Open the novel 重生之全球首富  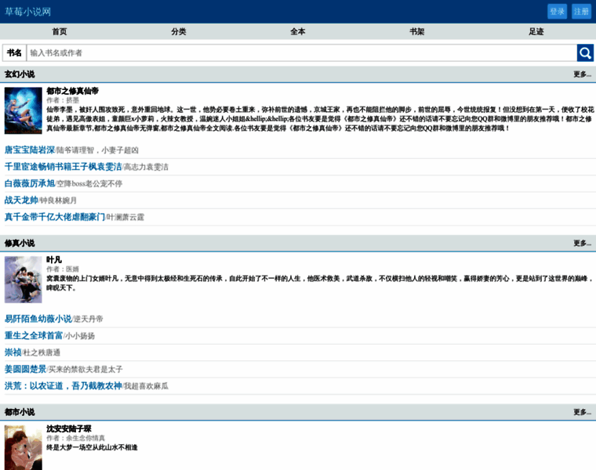pyautogui.click(x=34, y=335)
